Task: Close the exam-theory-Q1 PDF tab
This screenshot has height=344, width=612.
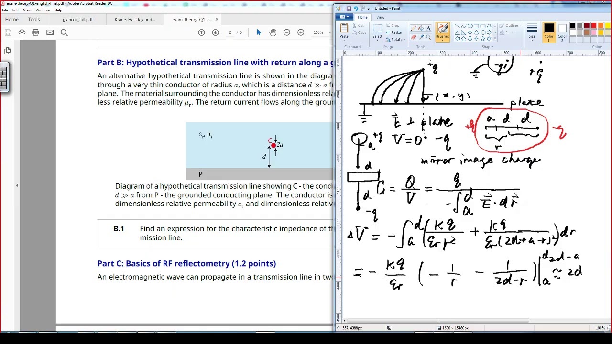Action: pos(217,20)
